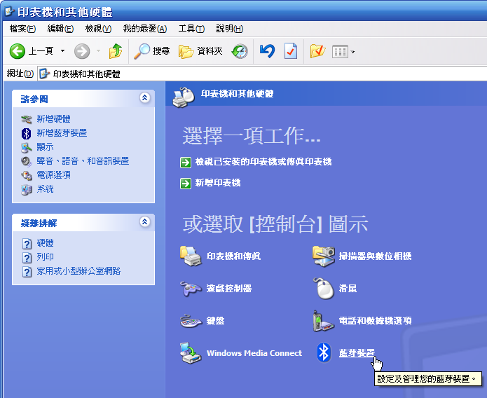Open 硬體 troubleshooter link

[x=45, y=243]
